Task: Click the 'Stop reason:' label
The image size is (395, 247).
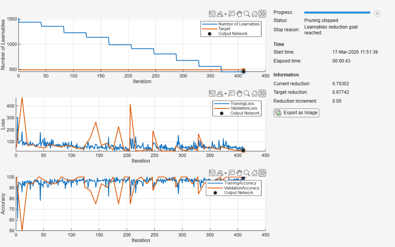Action: 287,29
